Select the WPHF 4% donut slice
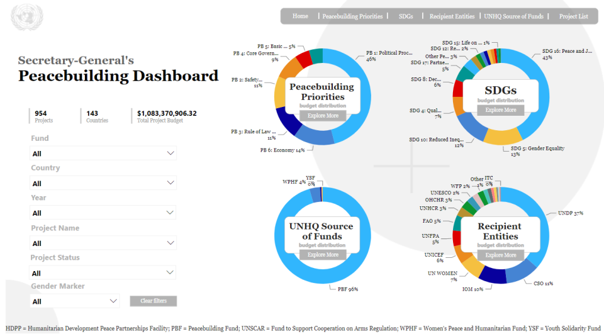This screenshot has height=334, width=604. [315, 194]
